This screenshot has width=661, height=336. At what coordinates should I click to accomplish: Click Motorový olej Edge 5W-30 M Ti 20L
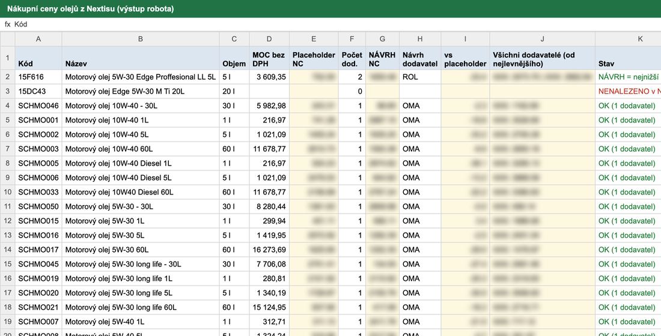[x=141, y=91]
